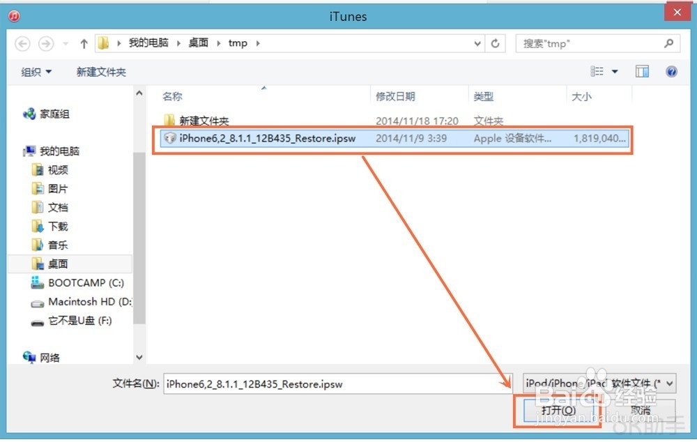This screenshot has width=697, height=442.
Task: Click the Forward navigation arrow
Action: (x=46, y=44)
